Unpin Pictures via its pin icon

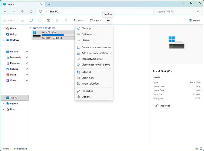click(27, 69)
